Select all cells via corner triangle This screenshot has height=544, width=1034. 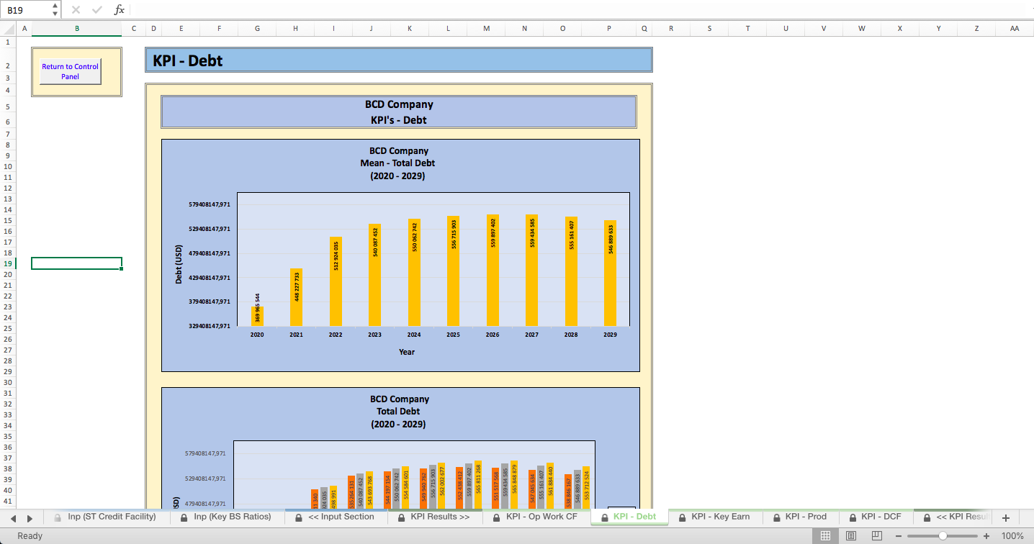coord(8,28)
